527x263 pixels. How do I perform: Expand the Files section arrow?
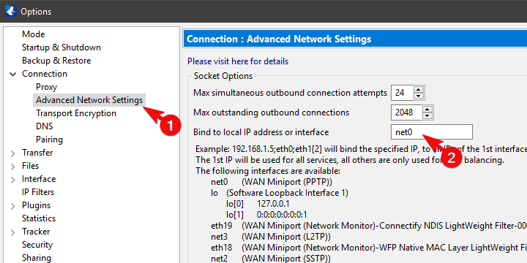click(x=12, y=167)
